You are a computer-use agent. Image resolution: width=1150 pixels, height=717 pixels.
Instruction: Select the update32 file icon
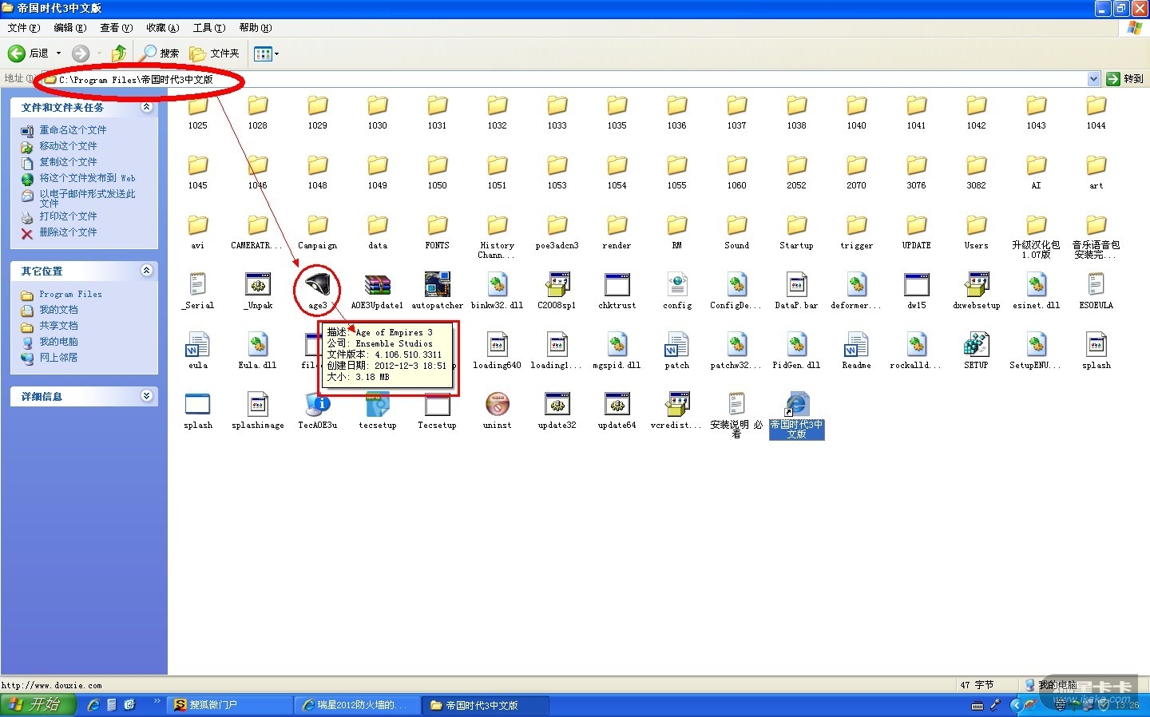tap(557, 405)
